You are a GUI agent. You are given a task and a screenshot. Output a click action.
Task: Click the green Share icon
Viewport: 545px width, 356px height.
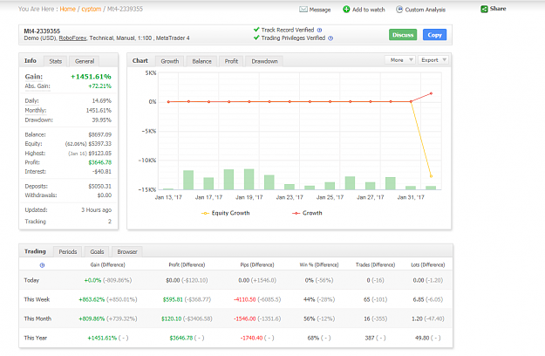coord(484,9)
